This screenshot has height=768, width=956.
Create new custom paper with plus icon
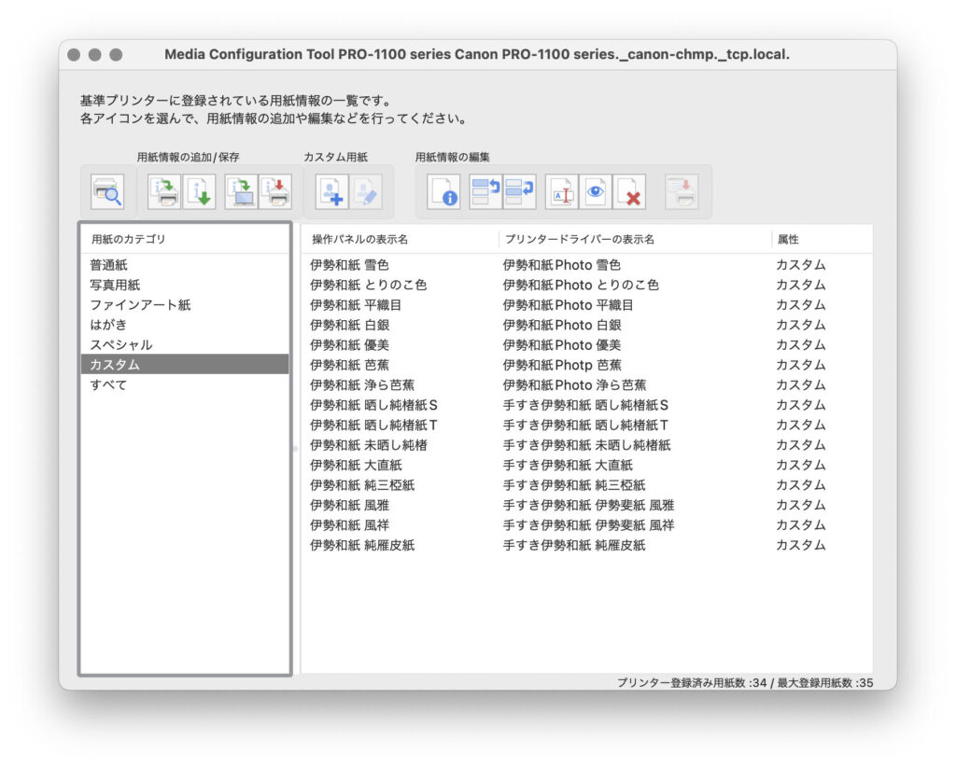[x=332, y=191]
